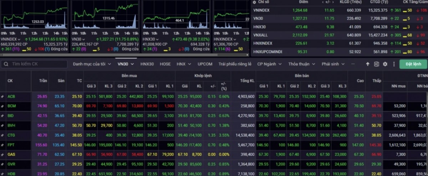Open the CP Ngành dropdown
This screenshot has width=428, height=176.
tap(269, 64)
